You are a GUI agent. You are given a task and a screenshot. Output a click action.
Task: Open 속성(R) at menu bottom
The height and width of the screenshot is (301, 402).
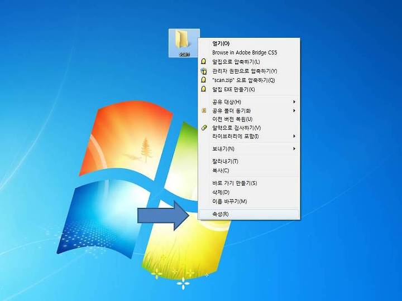pyautogui.click(x=248, y=214)
